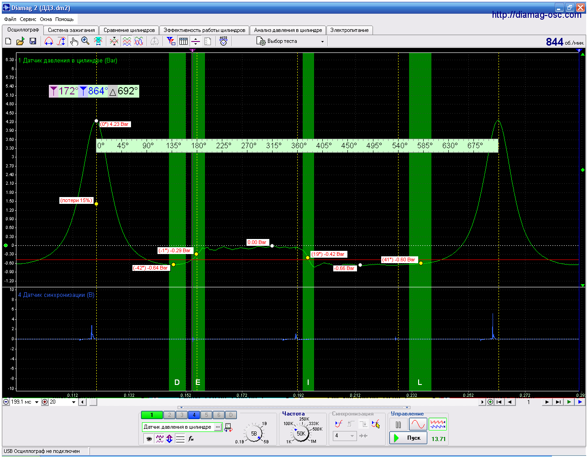Click the horizontal timeline scrollbar thumb
Screen dimensions: 588x457
coord(93,402)
